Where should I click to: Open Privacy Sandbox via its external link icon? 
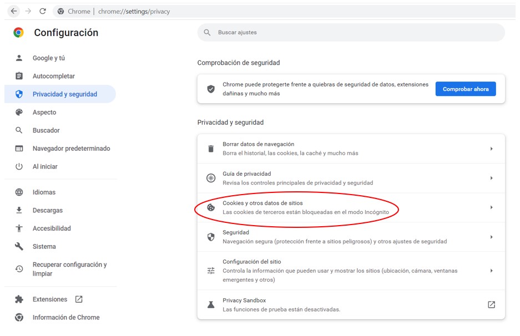click(491, 304)
